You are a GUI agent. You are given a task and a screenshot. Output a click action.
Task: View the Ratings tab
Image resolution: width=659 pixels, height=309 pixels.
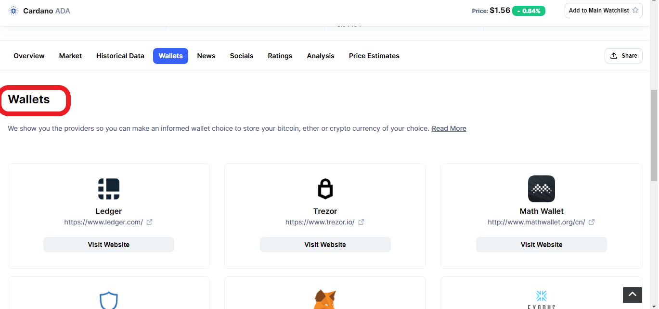pos(280,56)
